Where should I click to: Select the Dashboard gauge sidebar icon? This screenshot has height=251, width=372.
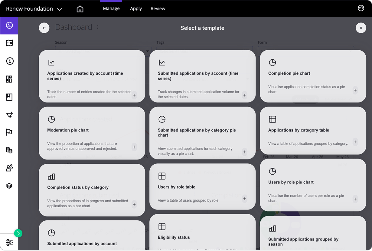[x=9, y=25]
